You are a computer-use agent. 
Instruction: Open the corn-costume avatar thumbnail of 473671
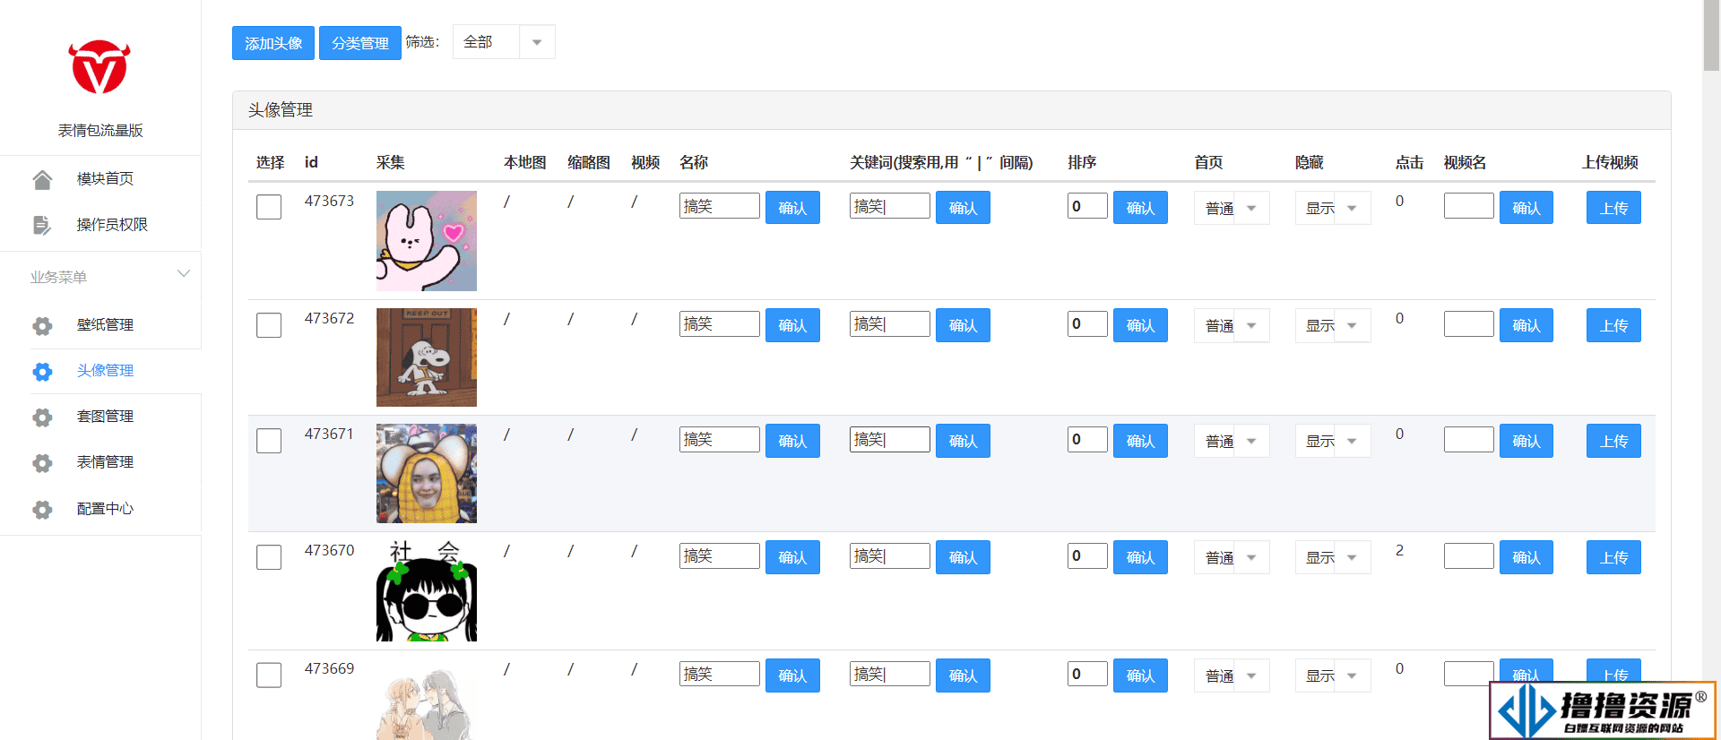coord(427,474)
